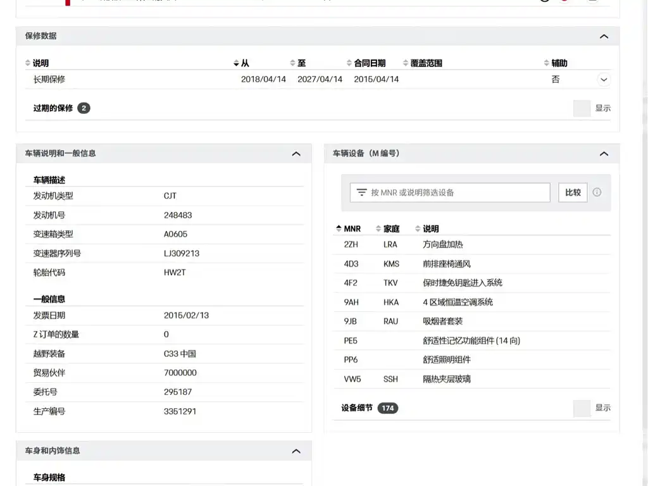Click the warranty start date 2018/04/14
The width and height of the screenshot is (648, 486).
[263, 79]
